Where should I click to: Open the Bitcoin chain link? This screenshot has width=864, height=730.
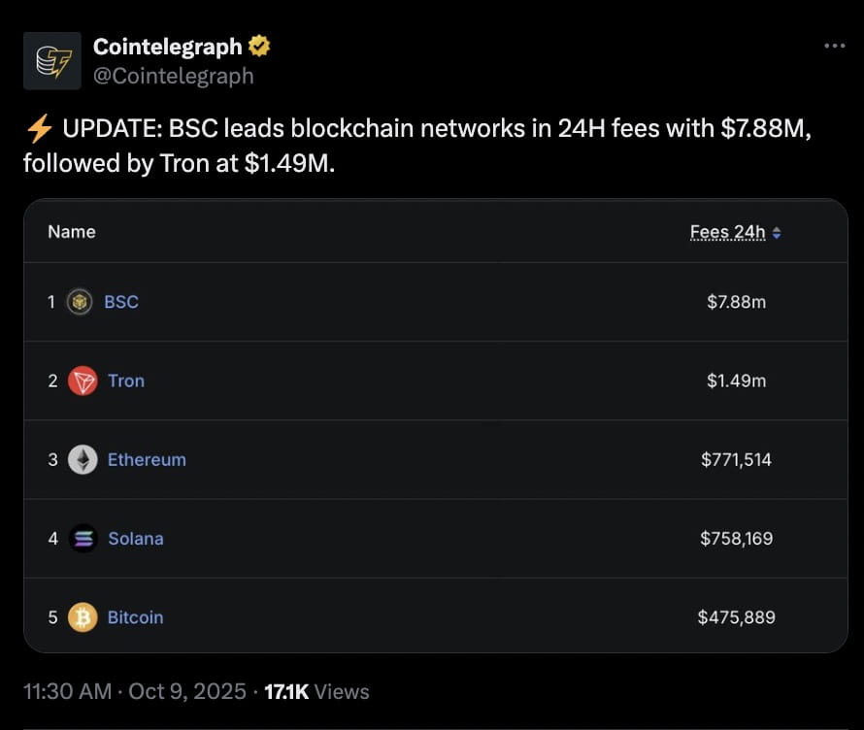pos(135,616)
